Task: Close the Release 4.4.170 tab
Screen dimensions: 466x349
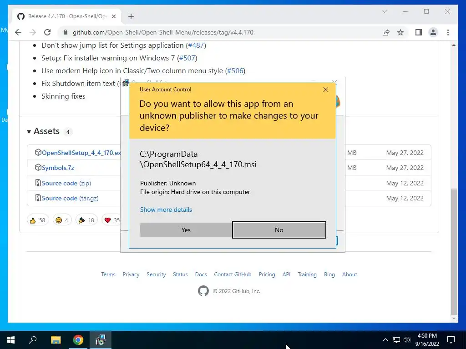Action: 113,16
